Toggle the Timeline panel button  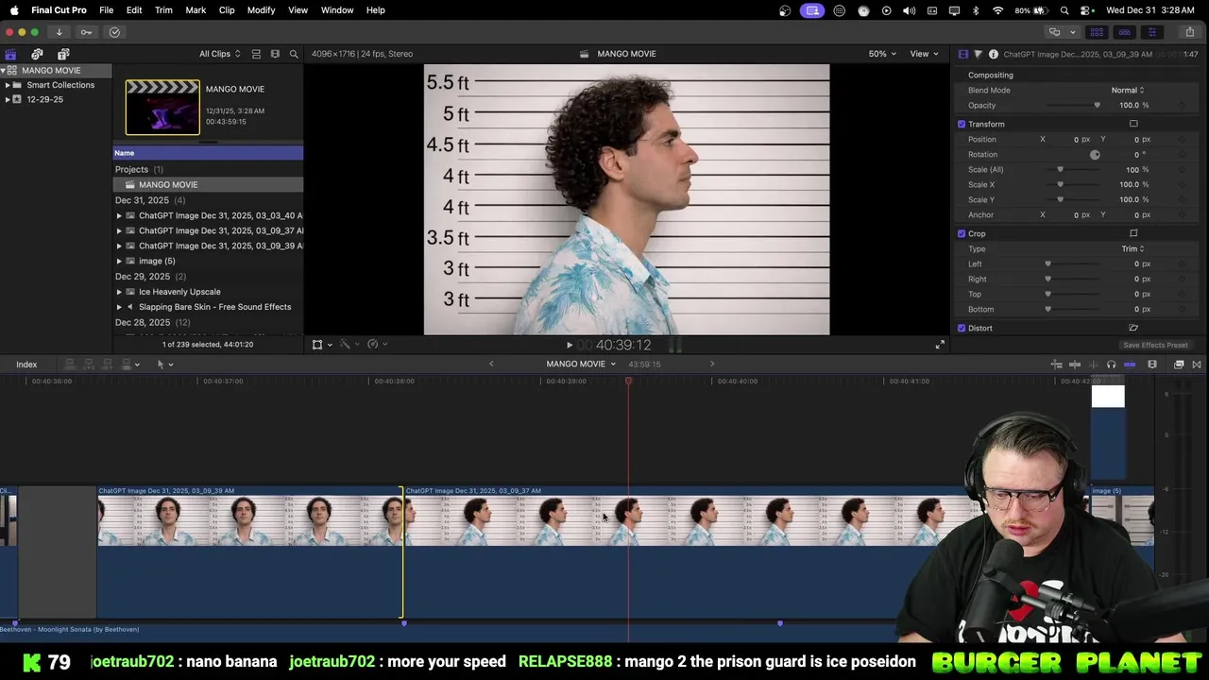1124,32
